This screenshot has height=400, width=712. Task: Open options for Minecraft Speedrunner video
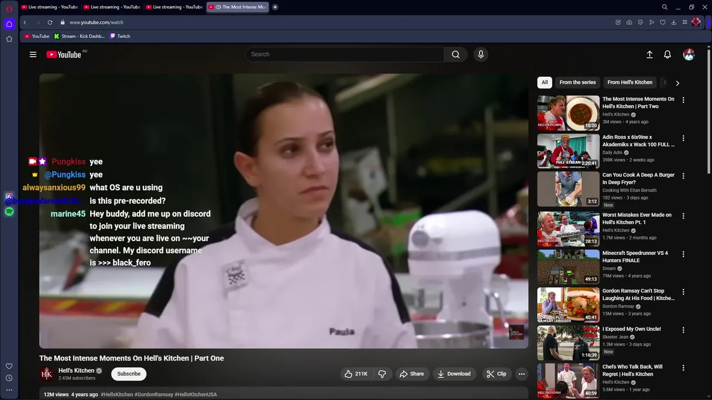683,254
